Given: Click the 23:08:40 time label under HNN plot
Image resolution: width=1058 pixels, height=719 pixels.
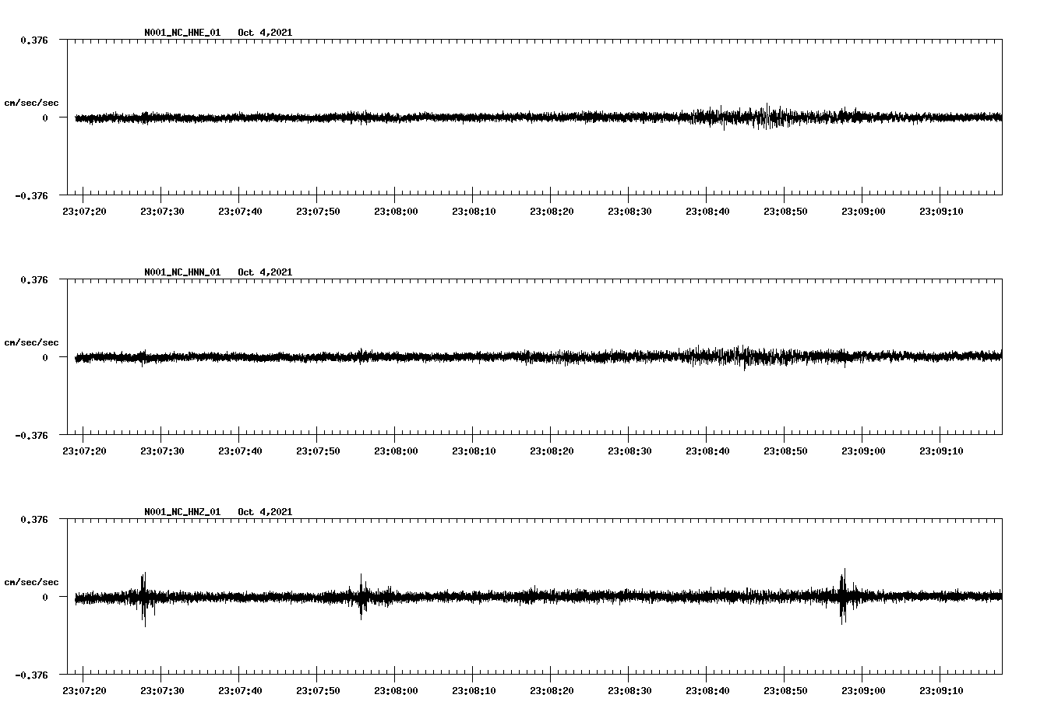Looking at the screenshot, I should tap(707, 451).
